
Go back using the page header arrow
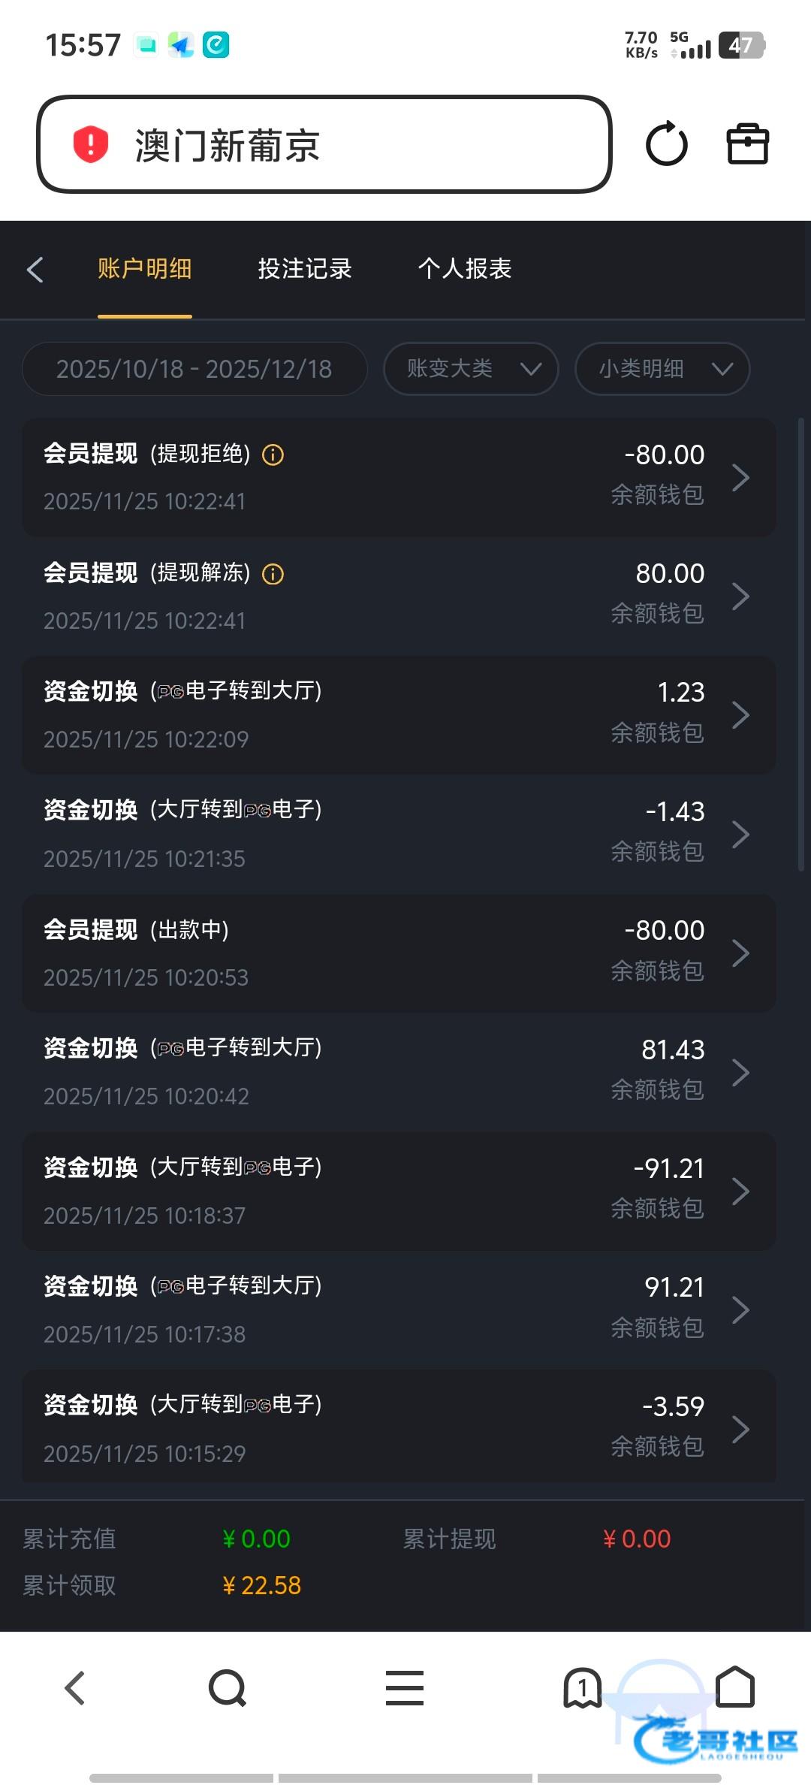[x=35, y=270]
